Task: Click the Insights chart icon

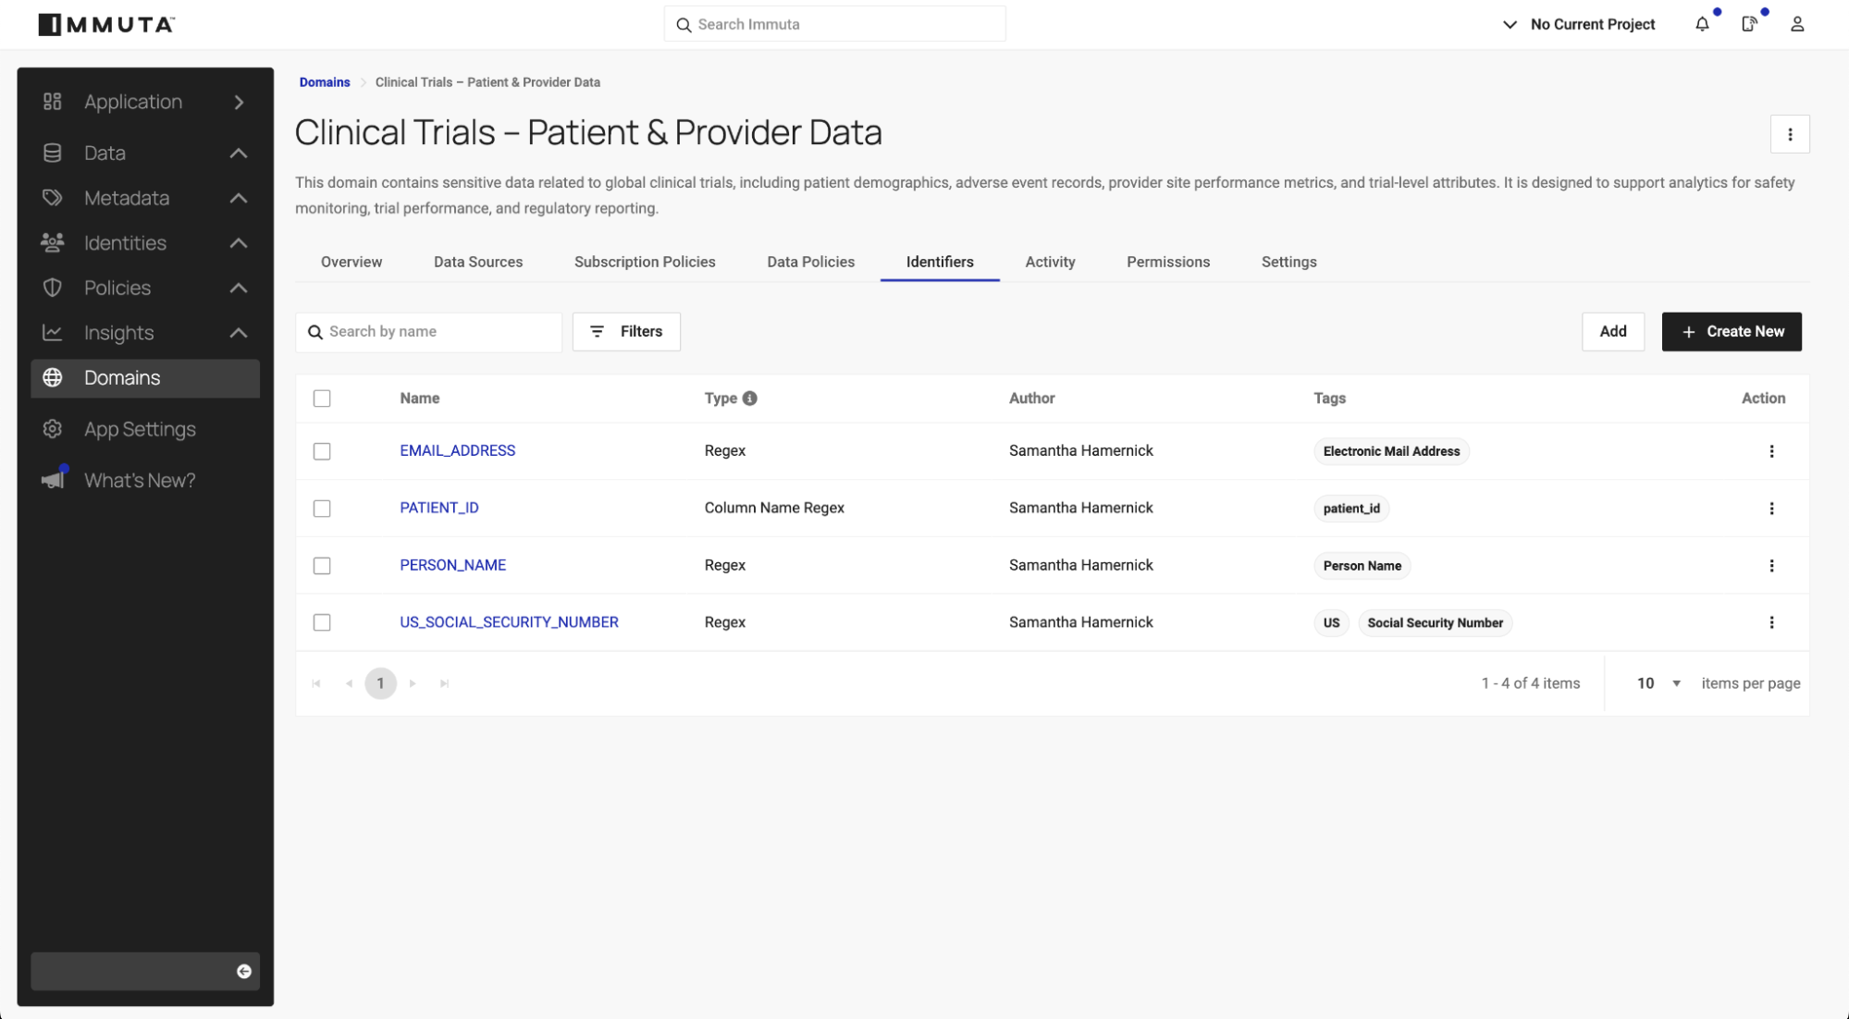Action: click(53, 332)
